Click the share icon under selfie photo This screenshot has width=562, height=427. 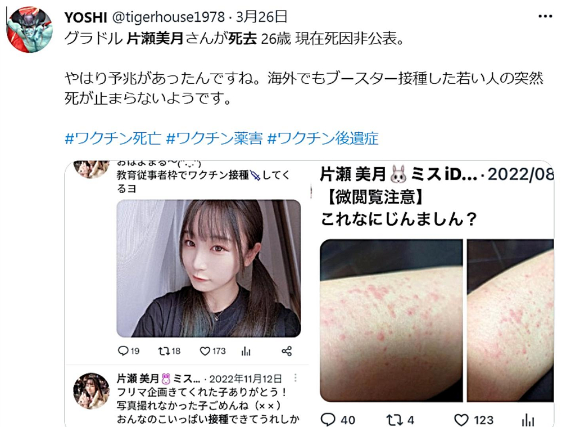tap(287, 351)
